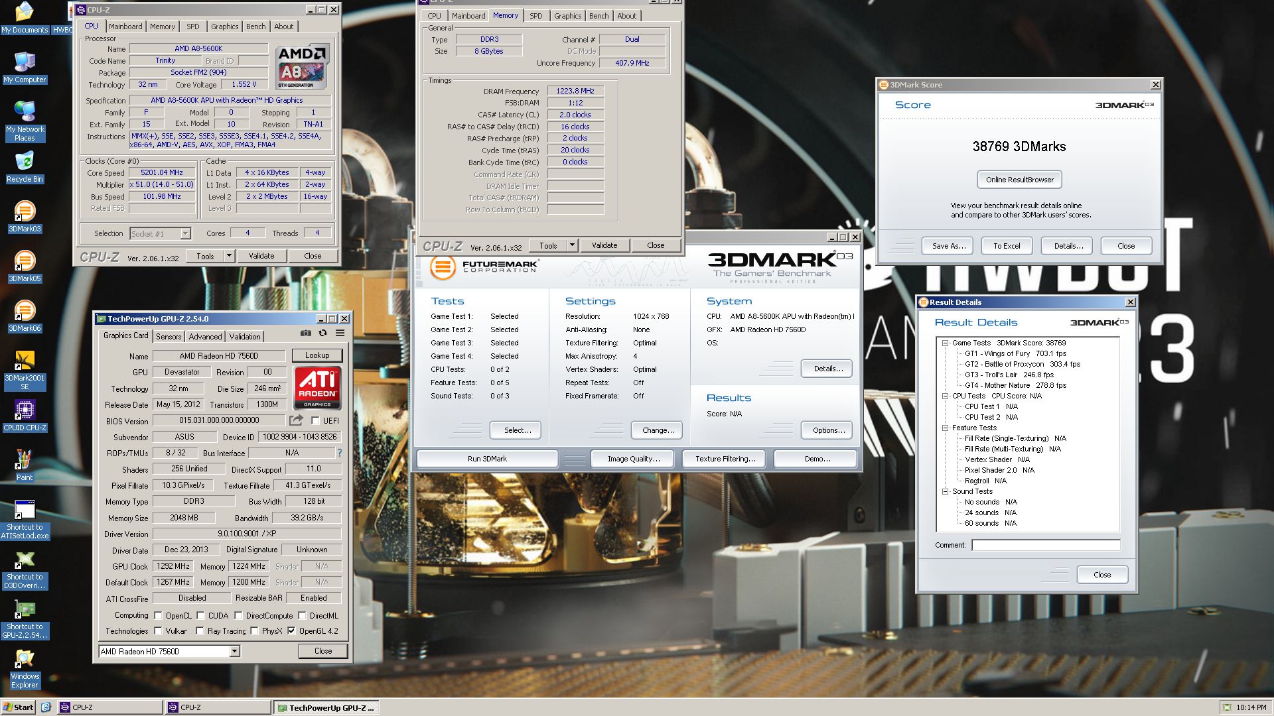
Task: Click the Comment input field in Result Details
Action: click(x=1046, y=545)
